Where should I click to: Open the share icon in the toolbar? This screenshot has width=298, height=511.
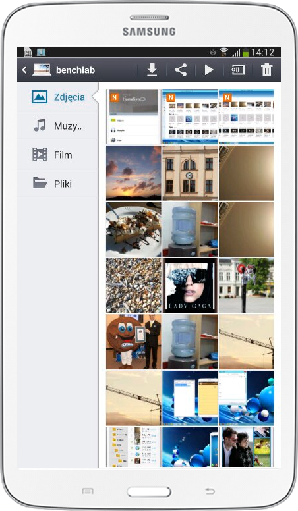tap(181, 70)
